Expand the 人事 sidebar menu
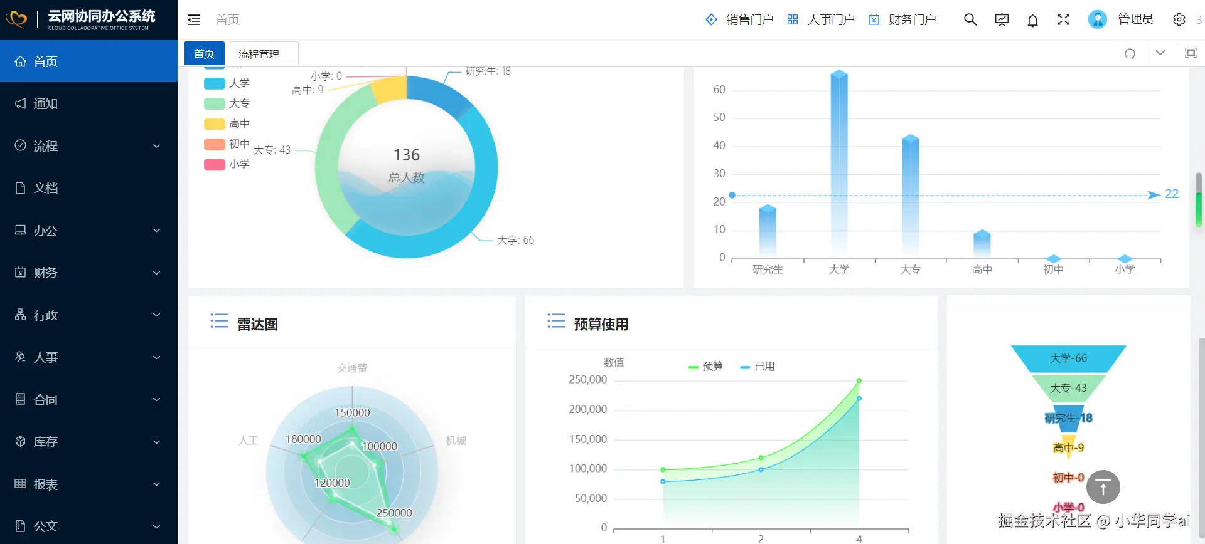 (88, 357)
